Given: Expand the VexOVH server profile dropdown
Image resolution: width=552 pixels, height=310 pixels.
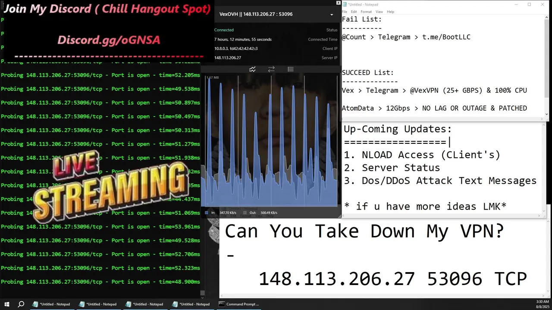Looking at the screenshot, I should pyautogui.click(x=332, y=15).
